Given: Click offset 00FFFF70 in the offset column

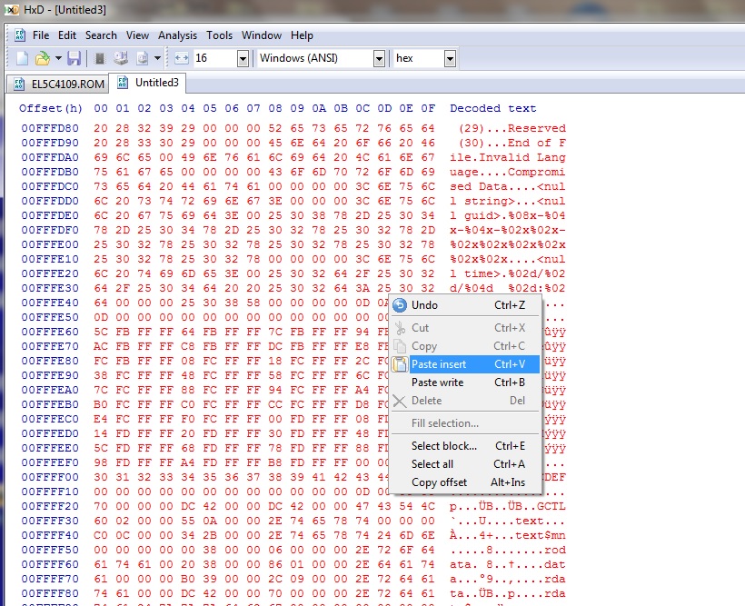Looking at the screenshot, I should click(x=50, y=579).
